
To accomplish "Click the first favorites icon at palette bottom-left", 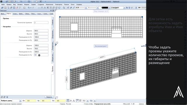I will tap(2, 97).
